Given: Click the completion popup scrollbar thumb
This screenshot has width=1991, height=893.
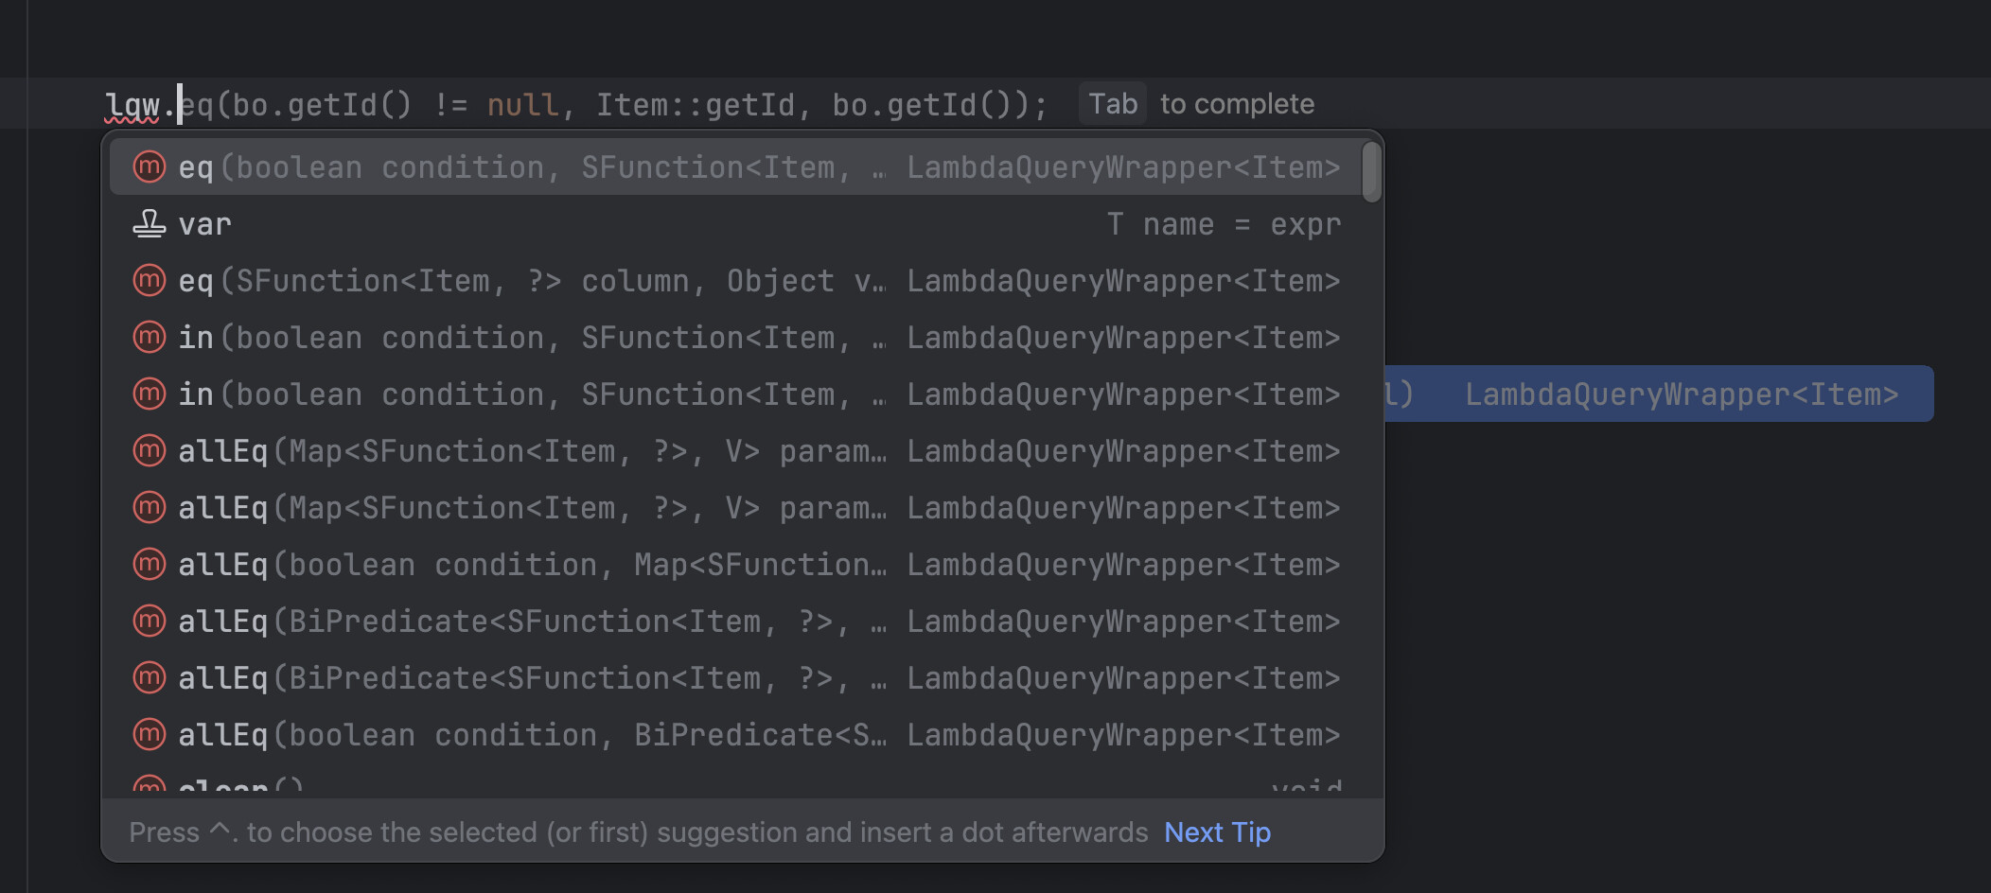Looking at the screenshot, I should point(1371,171).
